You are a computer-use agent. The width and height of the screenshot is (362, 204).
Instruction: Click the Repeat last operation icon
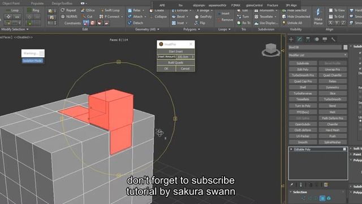(x=63, y=10)
